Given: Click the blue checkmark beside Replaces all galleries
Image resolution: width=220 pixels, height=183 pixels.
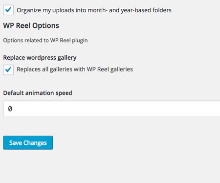Looking at the screenshot, I should tap(8, 69).
